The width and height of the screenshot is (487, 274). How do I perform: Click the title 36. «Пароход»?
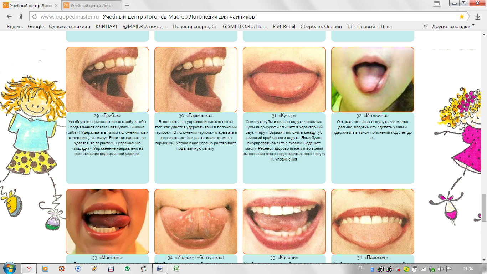point(373,258)
